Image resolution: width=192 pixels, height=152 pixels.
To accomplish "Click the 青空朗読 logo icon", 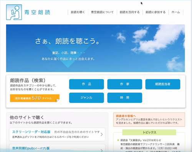I will click(x=14, y=12).
